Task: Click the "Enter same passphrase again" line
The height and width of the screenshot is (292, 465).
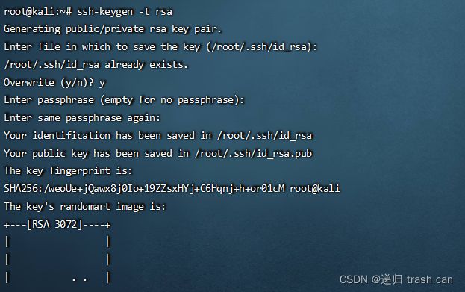Action: click(82, 118)
